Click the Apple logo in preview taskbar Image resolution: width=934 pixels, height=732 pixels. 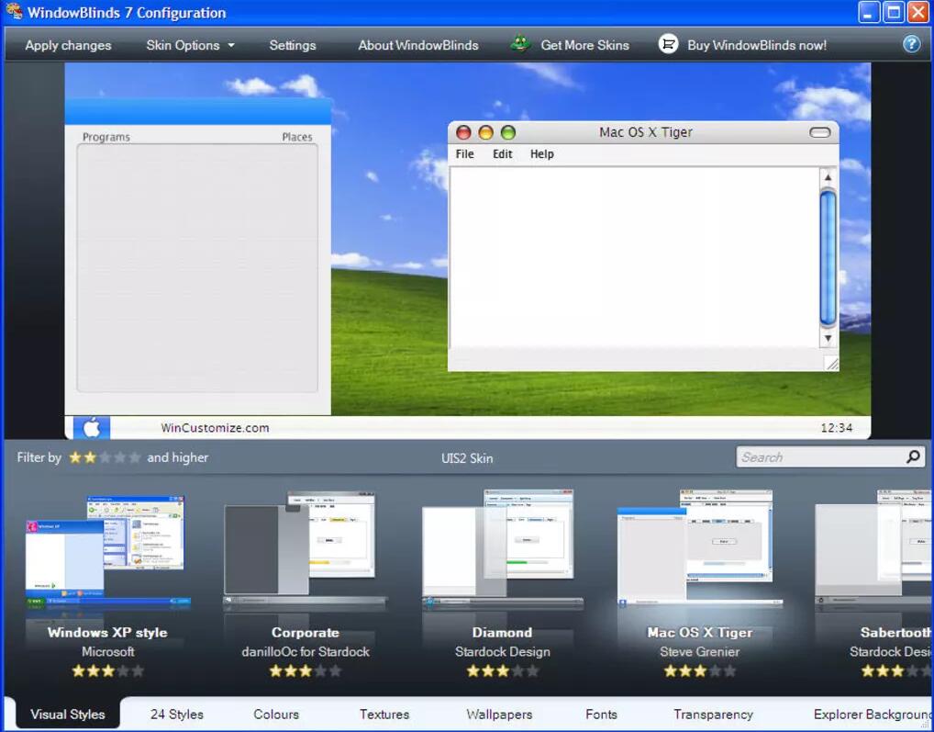(x=91, y=427)
